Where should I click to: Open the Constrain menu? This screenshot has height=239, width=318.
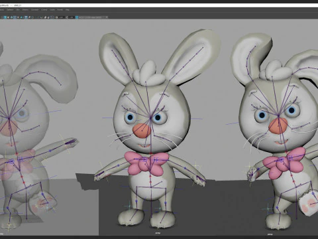pyautogui.click(x=34, y=10)
